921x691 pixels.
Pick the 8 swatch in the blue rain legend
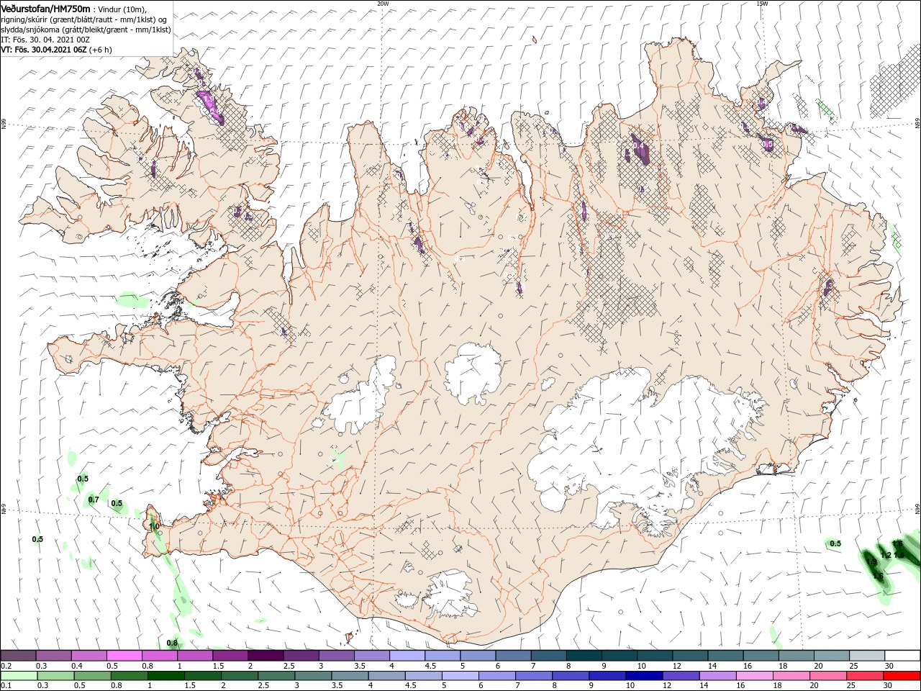click(x=570, y=676)
